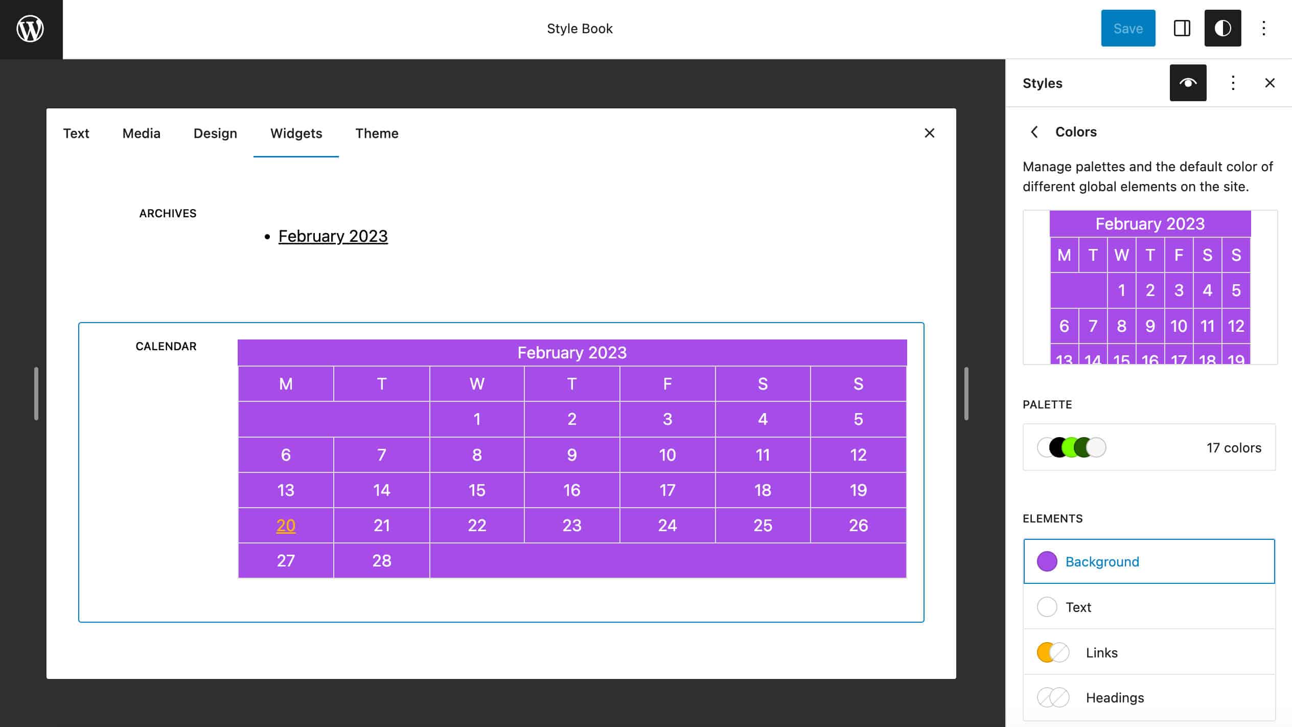Click the Background element expander

[x=1148, y=561]
